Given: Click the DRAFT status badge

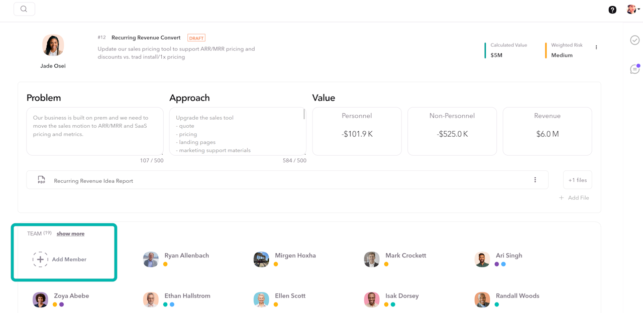Looking at the screenshot, I should [x=196, y=38].
